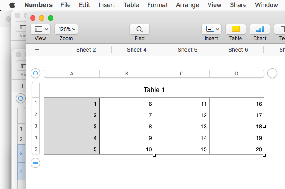
Task: Open the Arrange menu
Action: pyautogui.click(x=188, y=5)
